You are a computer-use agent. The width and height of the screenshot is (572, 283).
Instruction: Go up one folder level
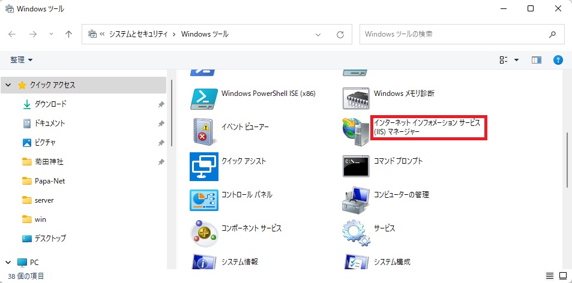(x=68, y=34)
